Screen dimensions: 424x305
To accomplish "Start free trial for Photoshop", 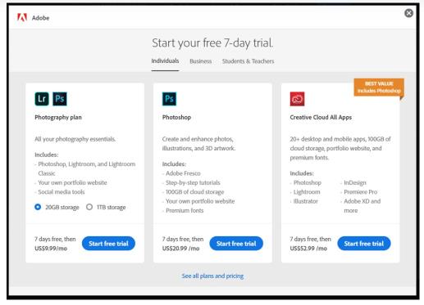I will pyautogui.click(x=236, y=244).
